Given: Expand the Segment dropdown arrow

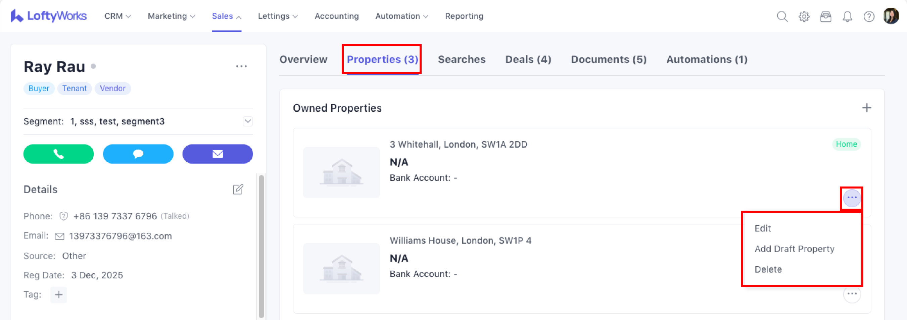Looking at the screenshot, I should click(x=247, y=121).
